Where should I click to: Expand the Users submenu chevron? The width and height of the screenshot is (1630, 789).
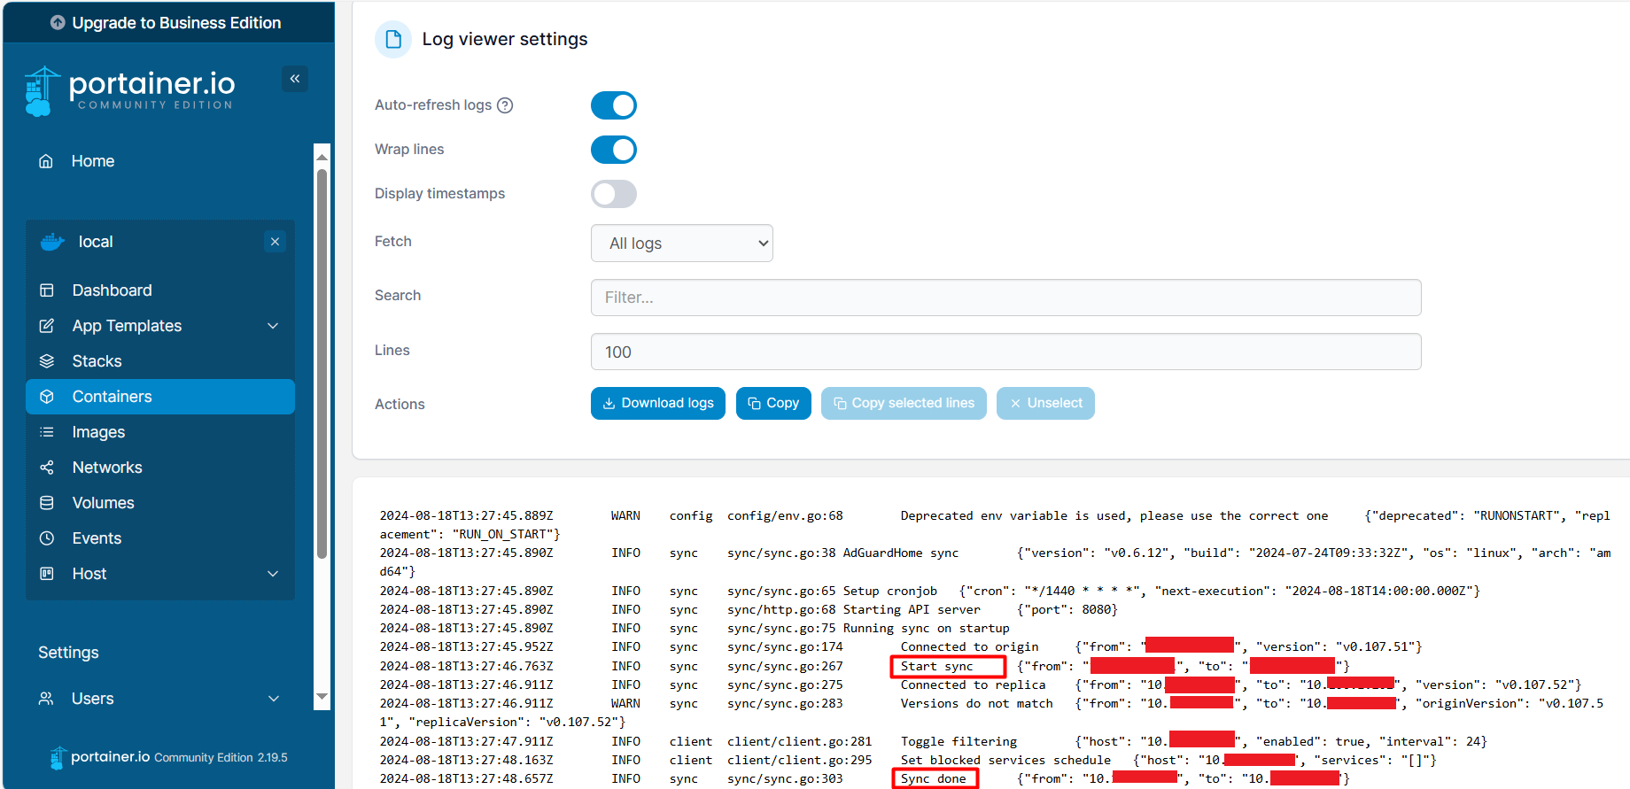274,699
